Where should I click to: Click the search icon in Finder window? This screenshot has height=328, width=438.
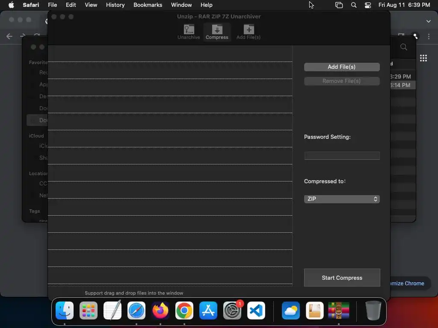coord(404,47)
